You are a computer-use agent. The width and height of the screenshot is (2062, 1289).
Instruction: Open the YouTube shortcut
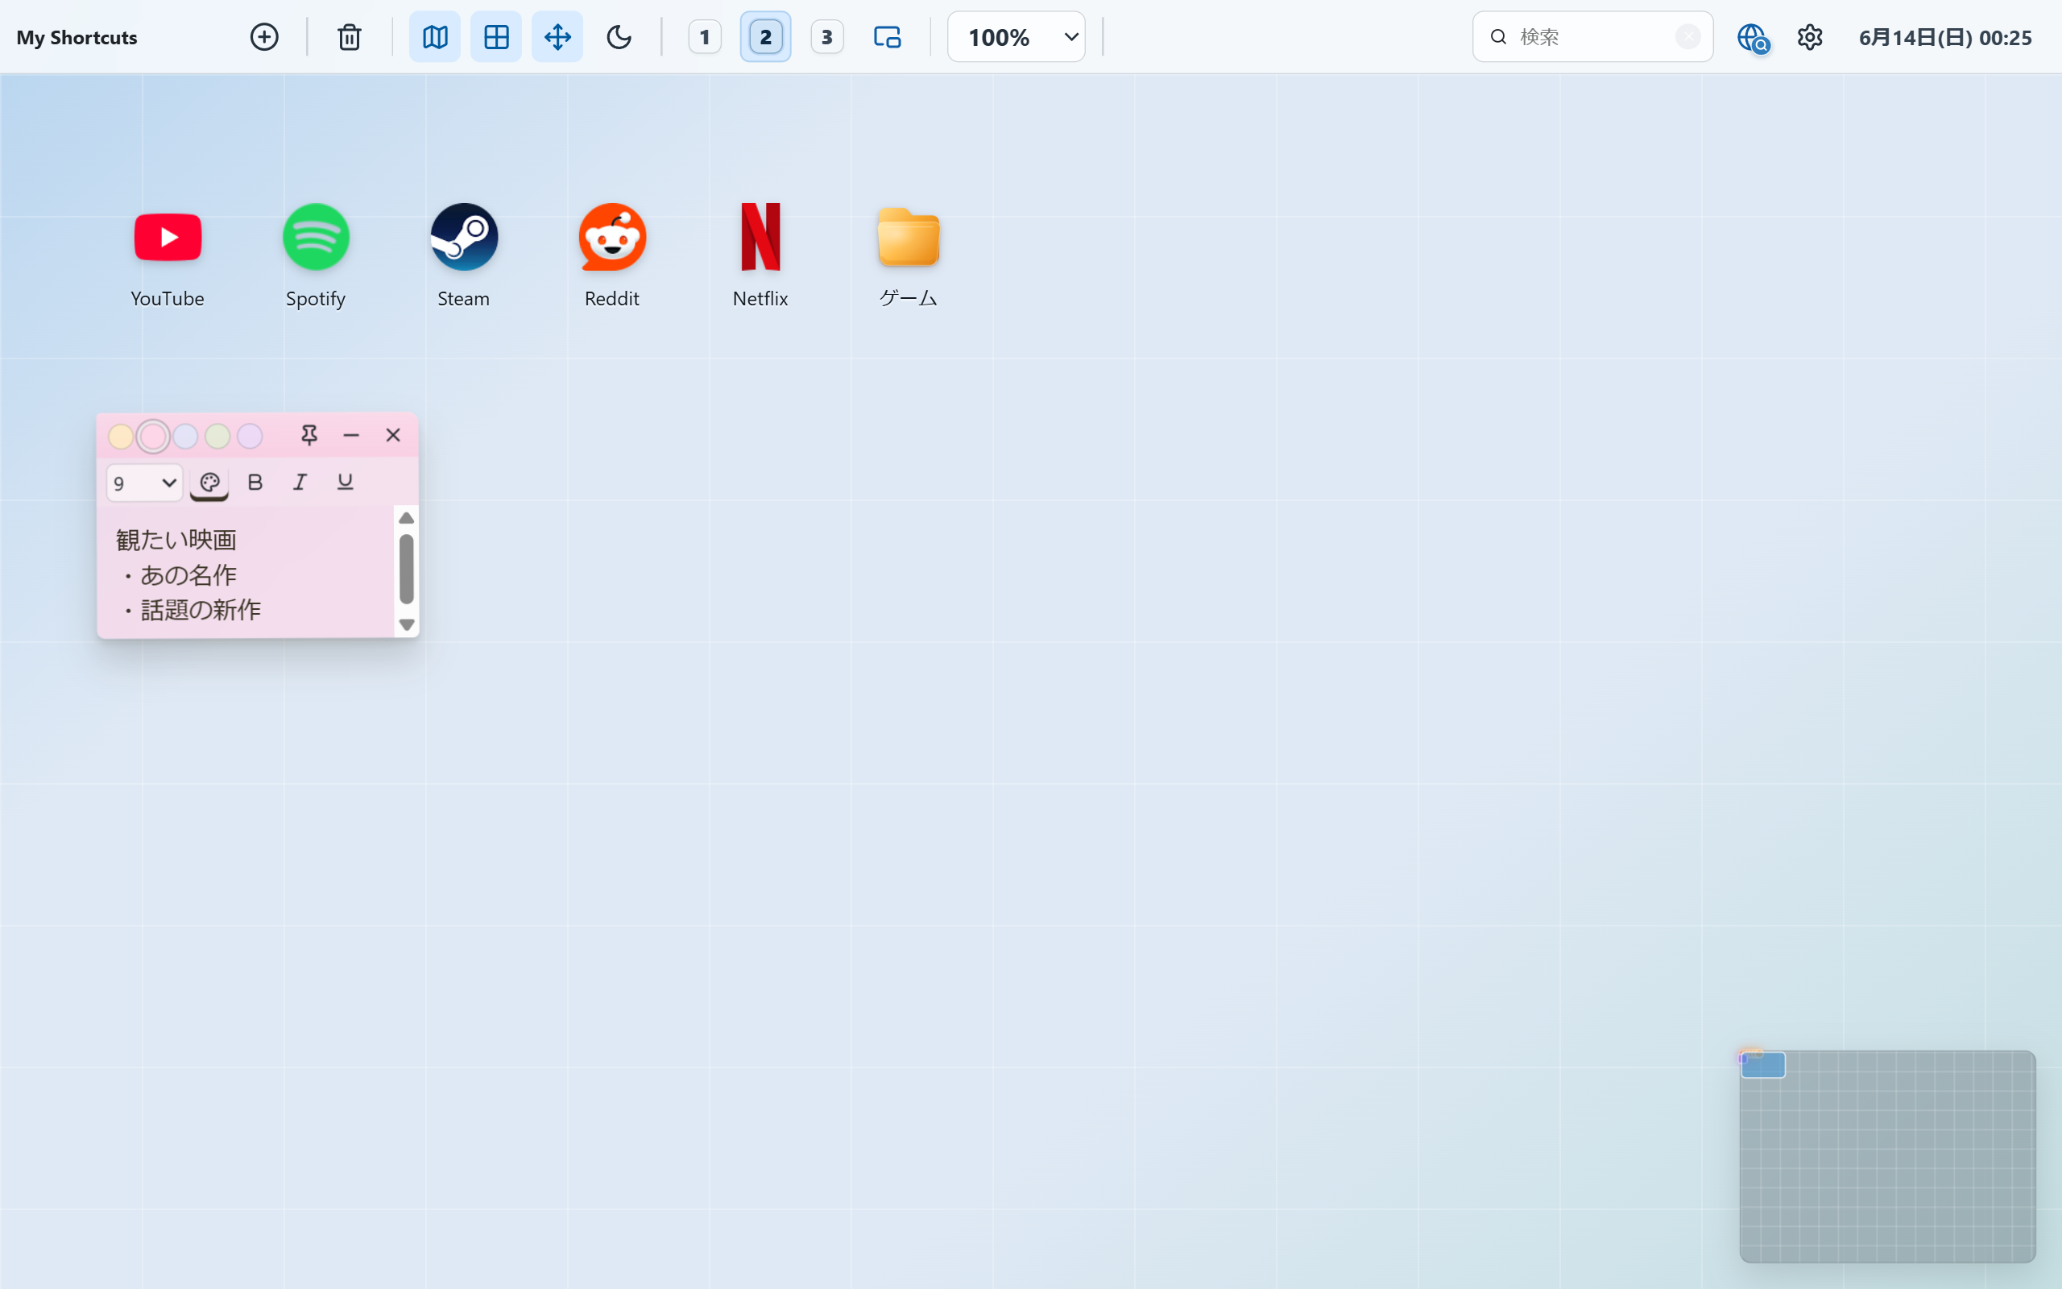click(x=168, y=237)
